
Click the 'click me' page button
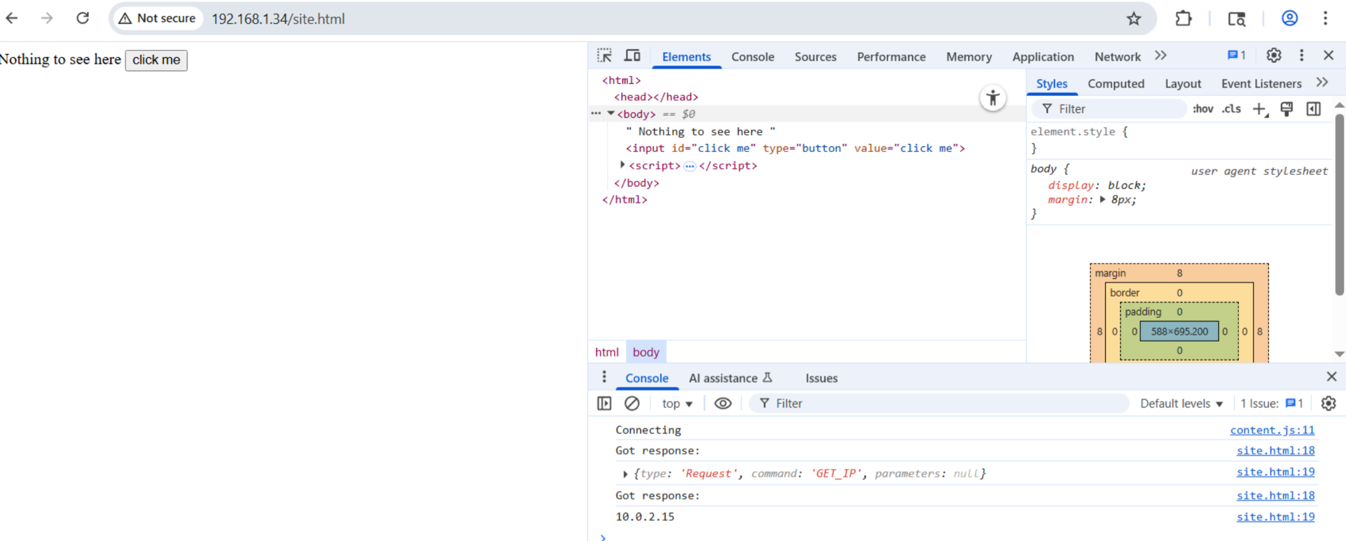pos(156,60)
